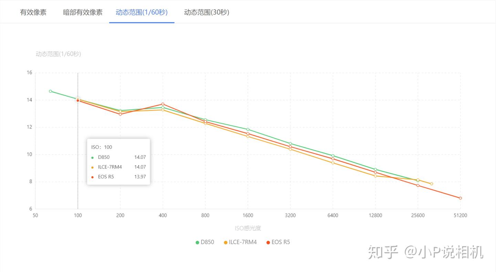Click the D850 point at ISO 1600

point(248,129)
